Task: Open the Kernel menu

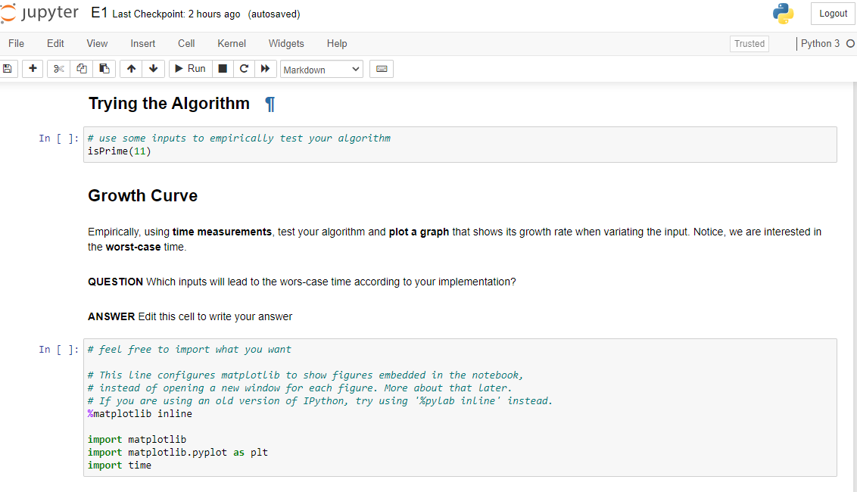Action: [231, 43]
